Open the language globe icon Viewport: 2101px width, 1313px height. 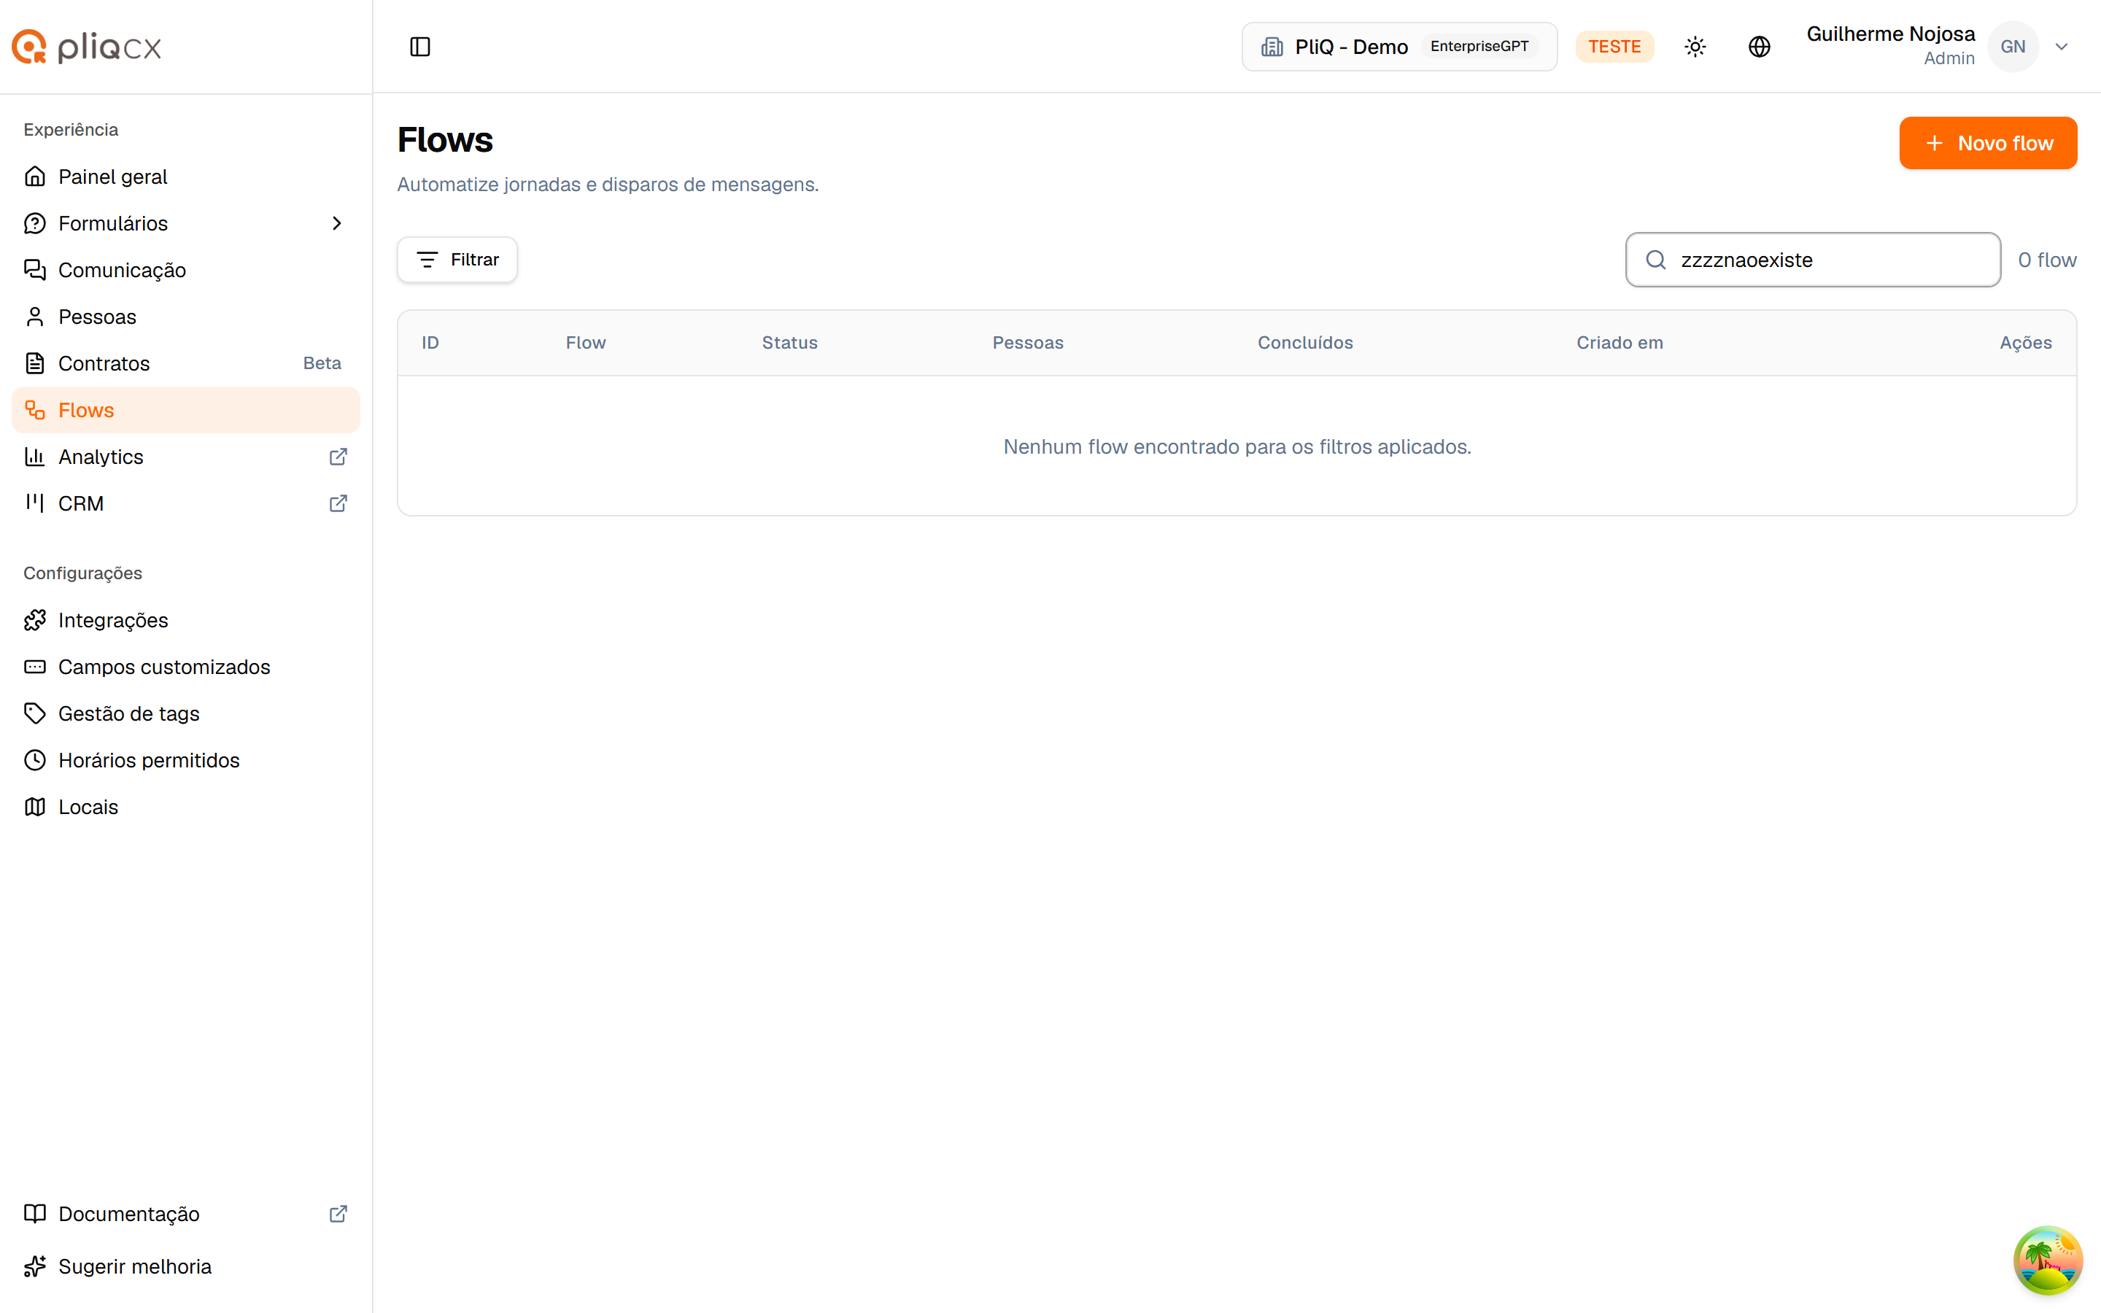1759,47
